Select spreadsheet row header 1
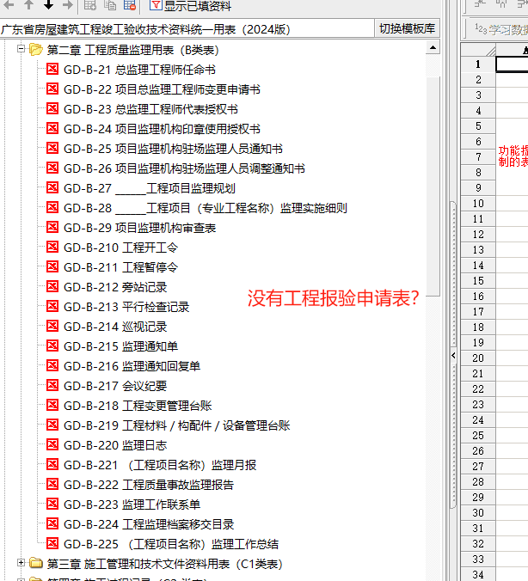Screen dimensions: 528x581 pos(478,64)
